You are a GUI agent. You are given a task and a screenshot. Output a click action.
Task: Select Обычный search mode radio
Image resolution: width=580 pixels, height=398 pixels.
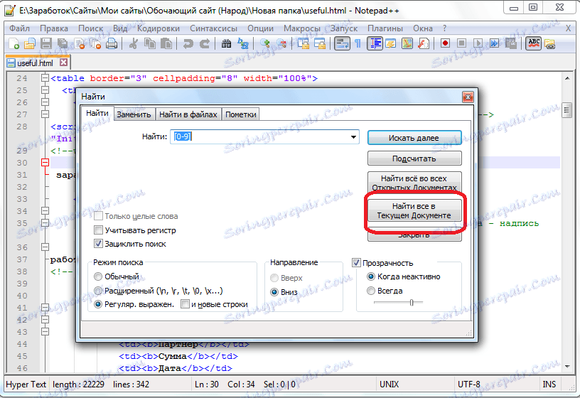pos(98,276)
